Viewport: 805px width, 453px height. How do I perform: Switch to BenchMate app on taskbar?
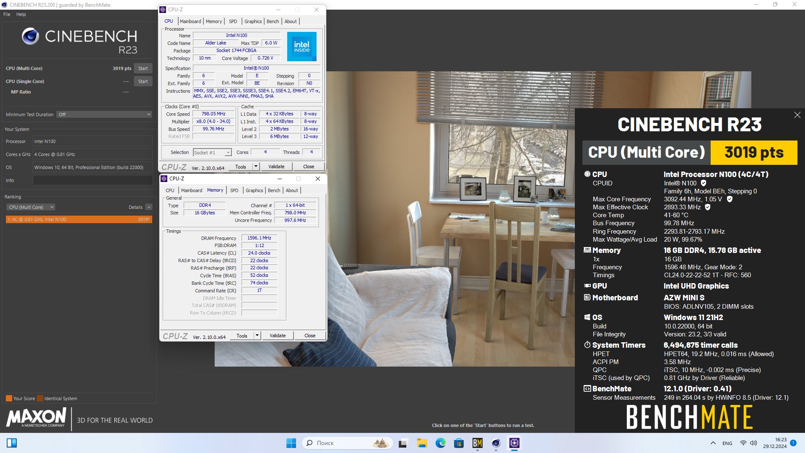(x=477, y=443)
